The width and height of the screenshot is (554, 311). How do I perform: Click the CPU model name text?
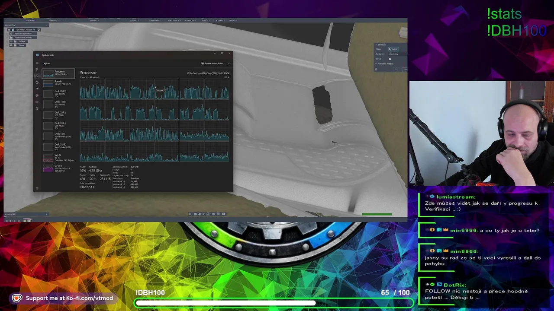click(208, 73)
